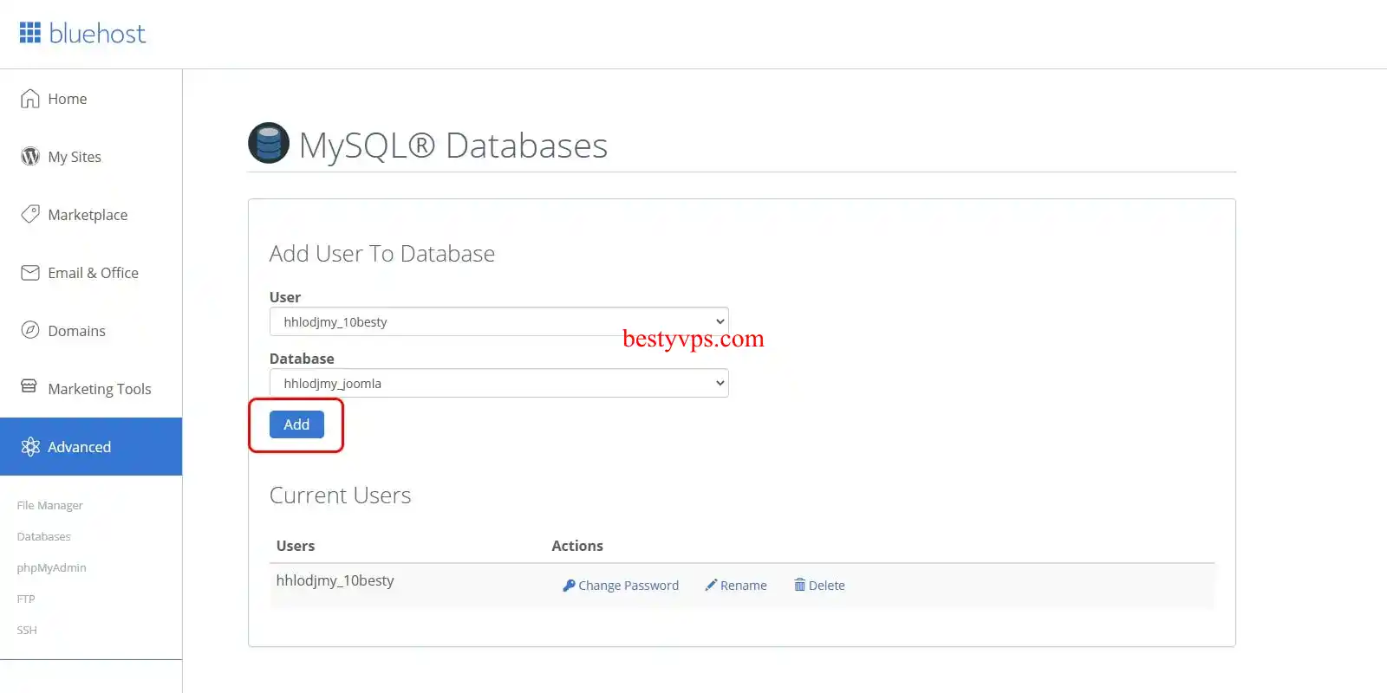Click the MySQL database icon by the title
This screenshot has height=693, width=1387.
(269, 143)
